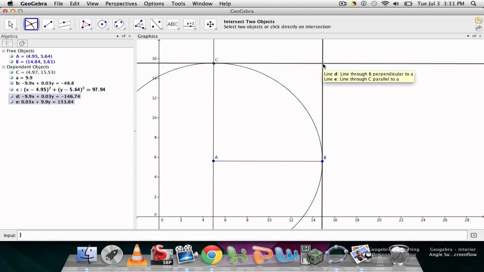
Task: Click the sort-by icon in Algebra panel
Action: pos(22,43)
